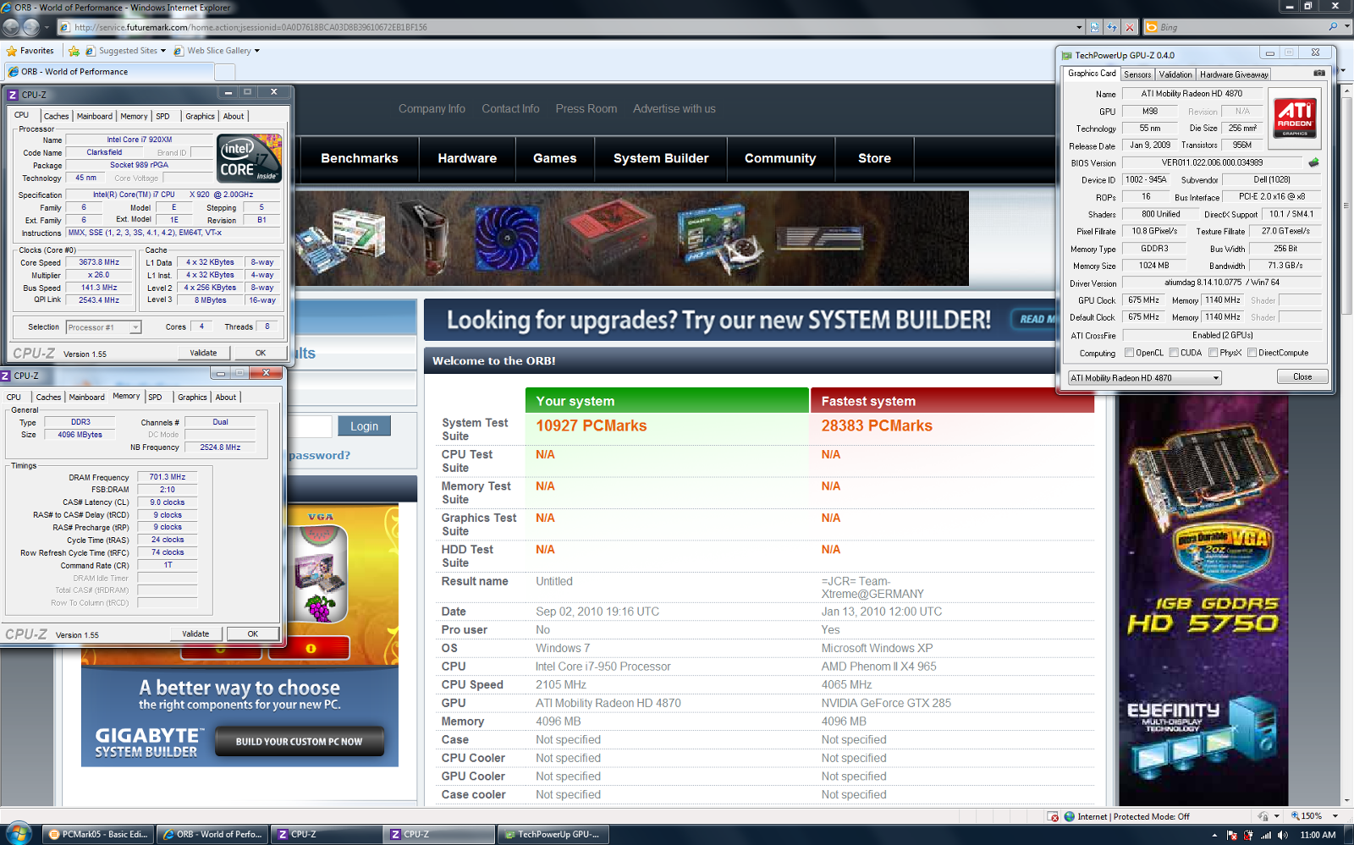The image size is (1354, 845).
Task: Switch to Sensors tab in GPU-Z
Action: tap(1137, 74)
